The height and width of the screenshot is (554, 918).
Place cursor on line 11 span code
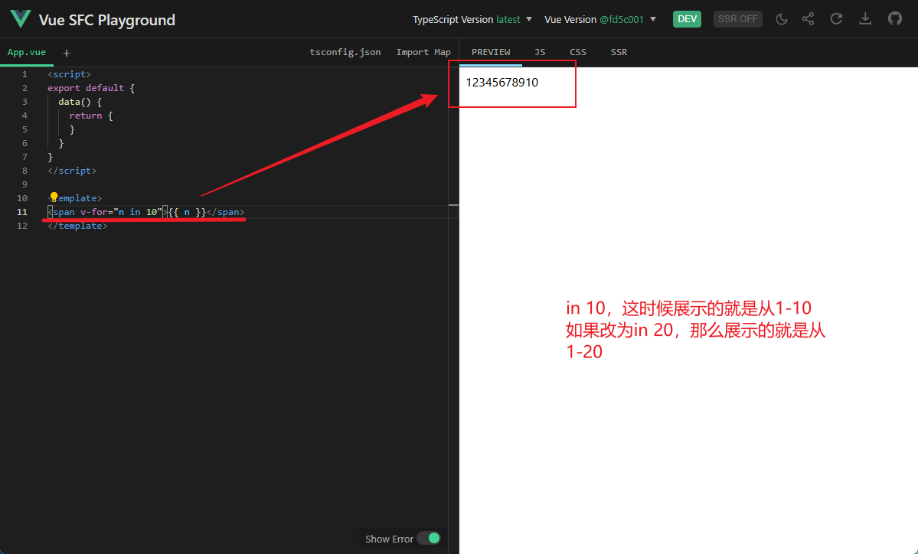[x=146, y=212]
